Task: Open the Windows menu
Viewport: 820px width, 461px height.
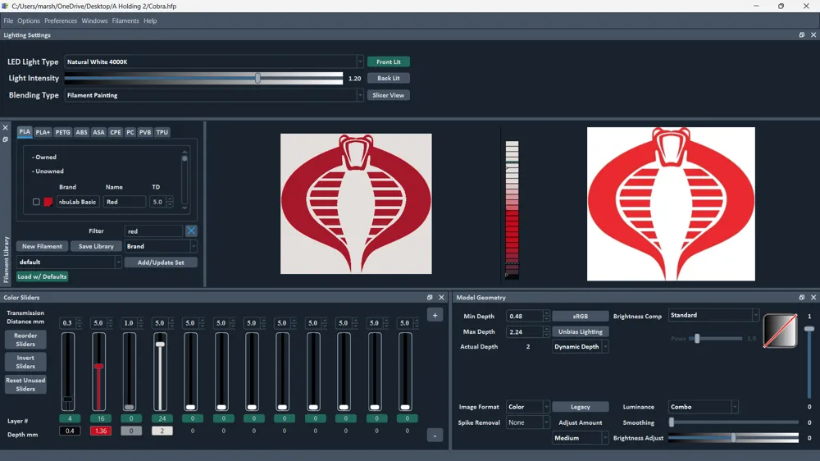Action: [x=94, y=21]
